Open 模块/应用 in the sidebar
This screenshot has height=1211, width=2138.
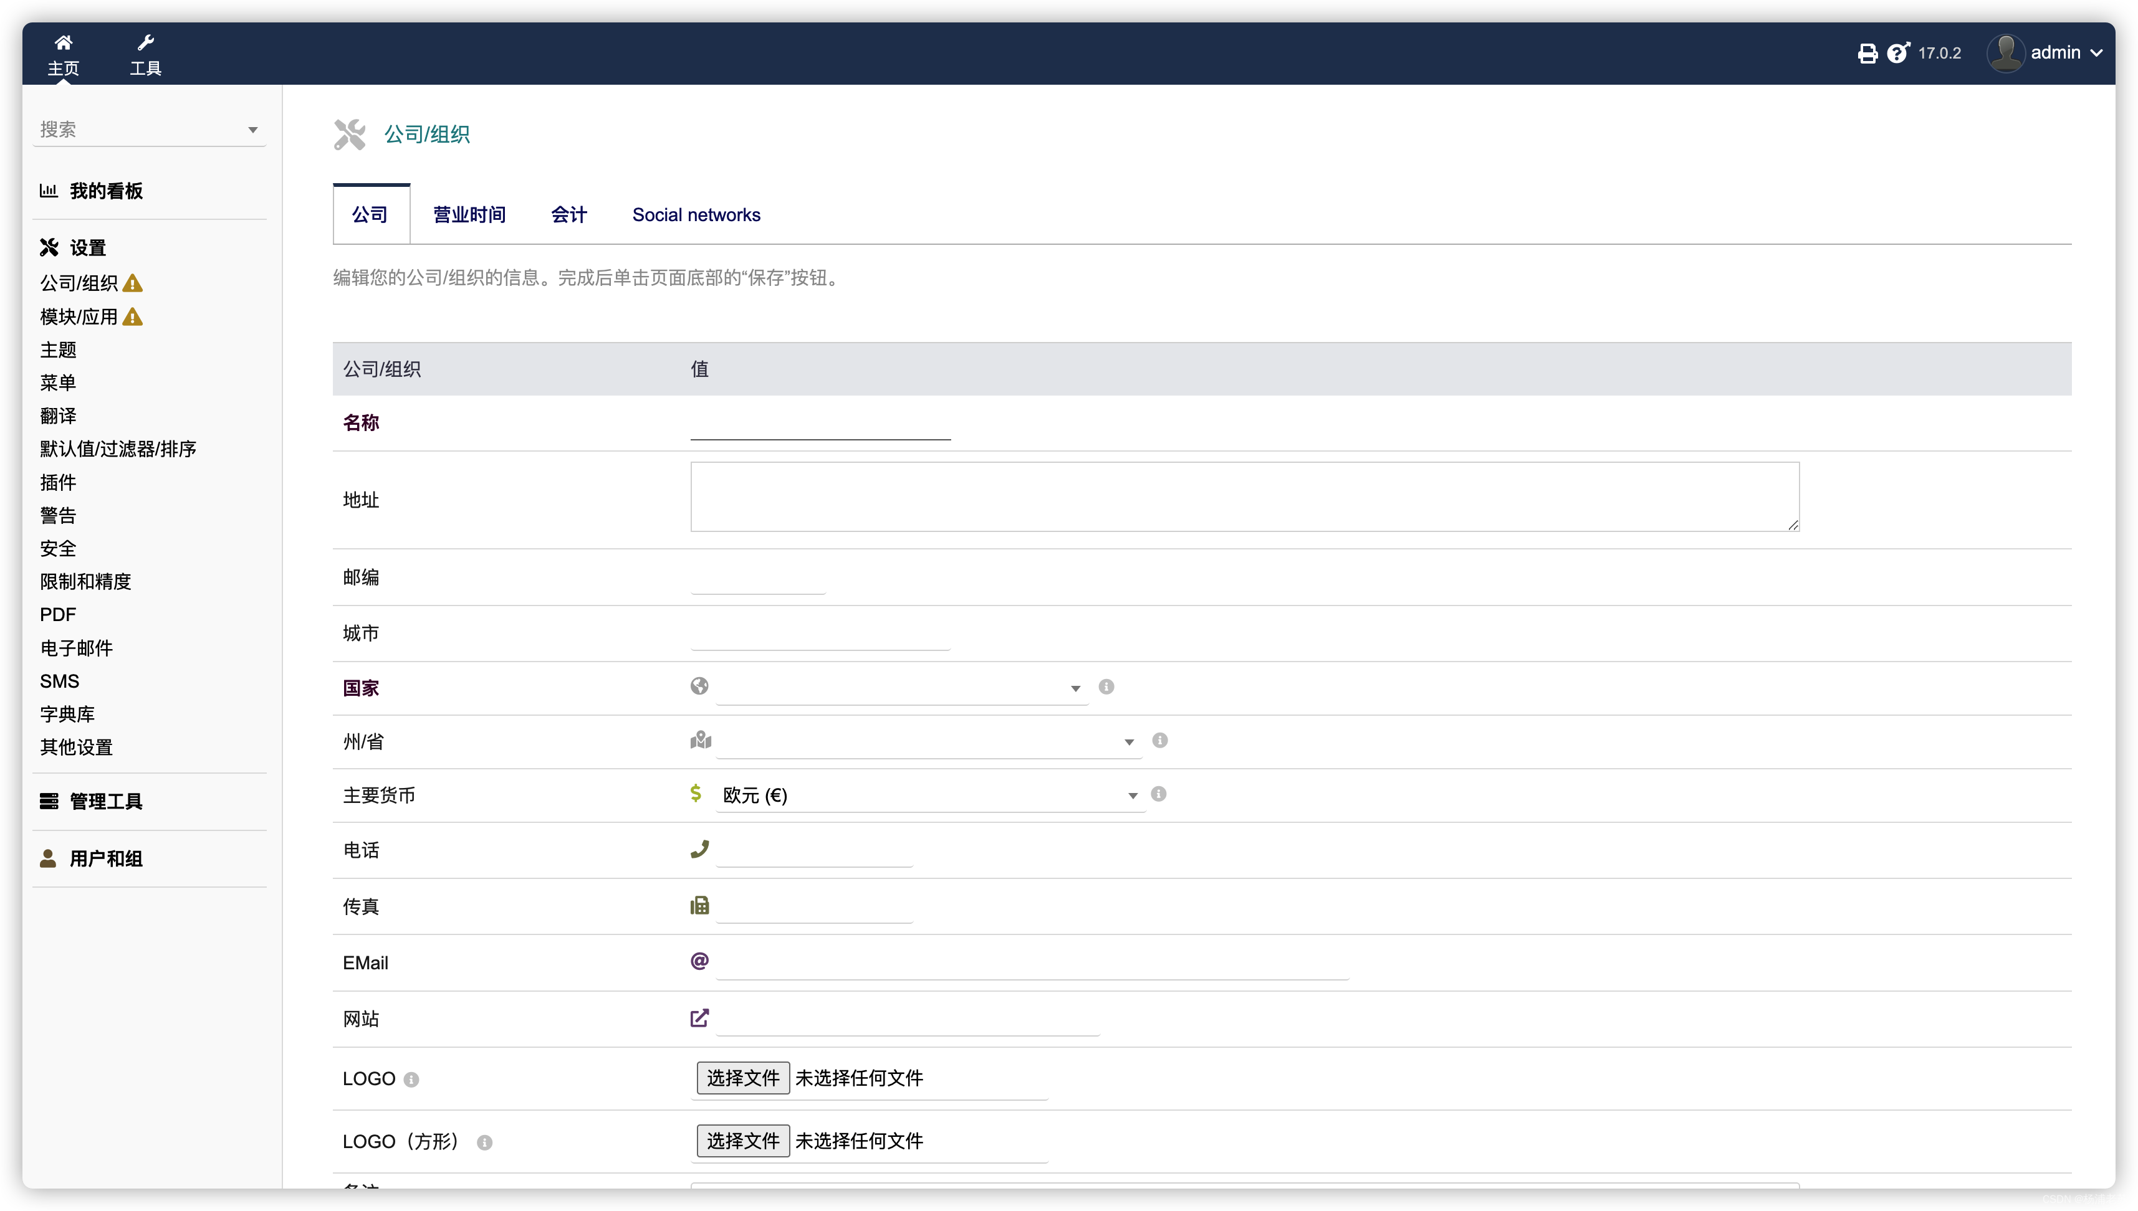coord(79,317)
